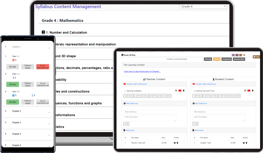Image resolution: width=263 pixels, height=153 pixels.
Task: Delete the Learning Tips and Tricks video
Action: pyautogui.click(x=253, y=91)
